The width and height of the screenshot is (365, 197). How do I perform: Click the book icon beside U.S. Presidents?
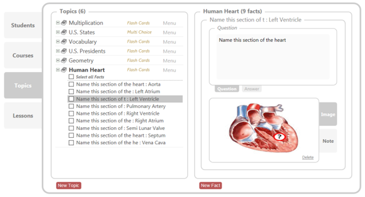[64, 51]
